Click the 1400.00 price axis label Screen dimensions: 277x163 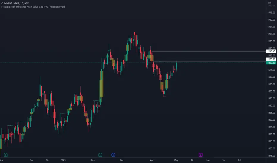click(x=271, y=120)
